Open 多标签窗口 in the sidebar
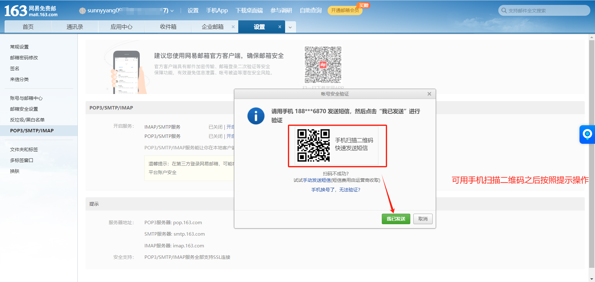Image resolution: width=595 pixels, height=282 pixels. [x=22, y=160]
